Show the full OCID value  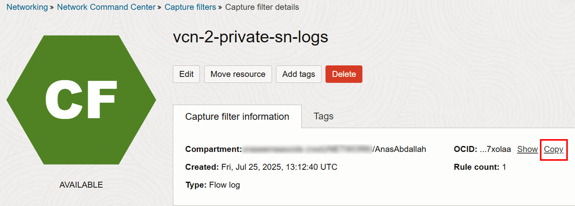click(527, 149)
